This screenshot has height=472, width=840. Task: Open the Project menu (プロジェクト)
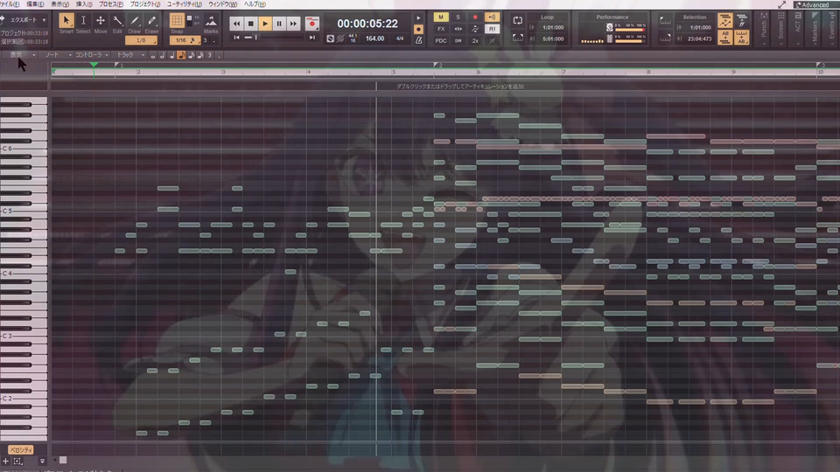pyautogui.click(x=144, y=4)
